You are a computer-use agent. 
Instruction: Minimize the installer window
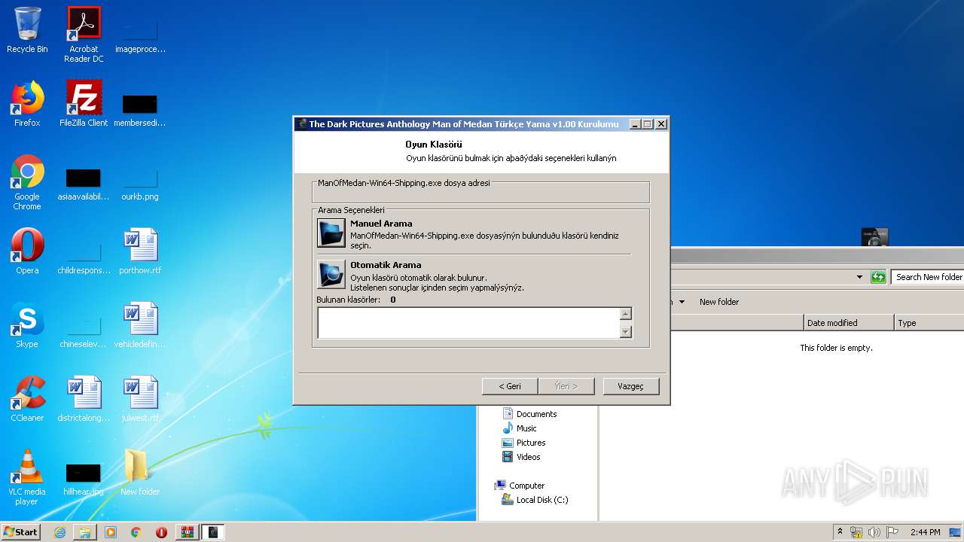point(635,124)
